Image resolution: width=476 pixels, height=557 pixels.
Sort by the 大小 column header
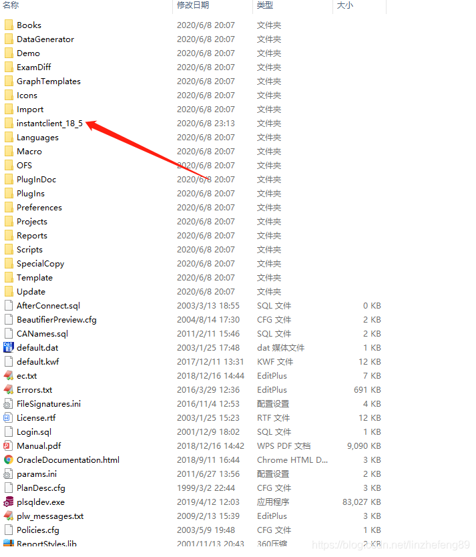click(x=344, y=5)
